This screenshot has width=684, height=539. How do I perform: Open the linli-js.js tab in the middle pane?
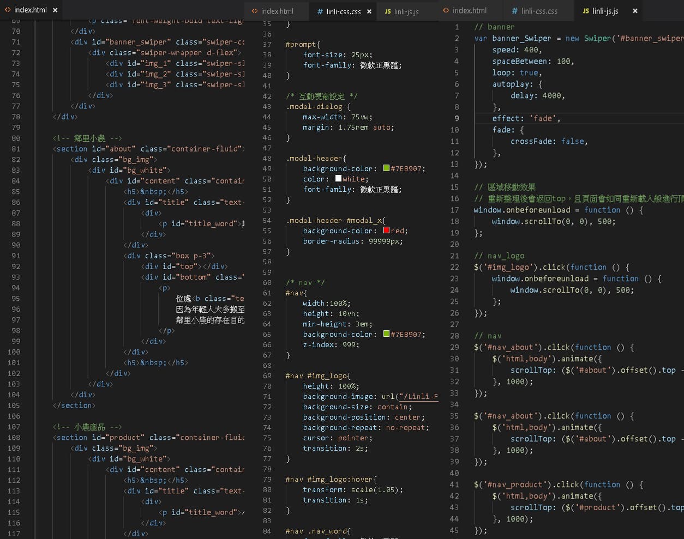tap(406, 11)
